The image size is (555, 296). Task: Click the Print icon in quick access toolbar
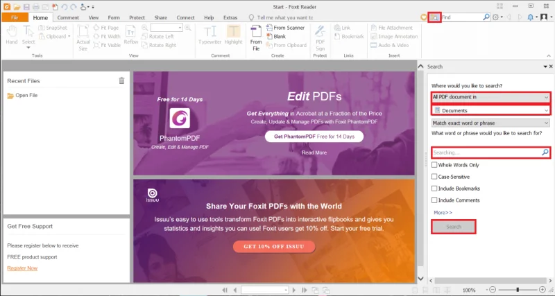click(36, 7)
